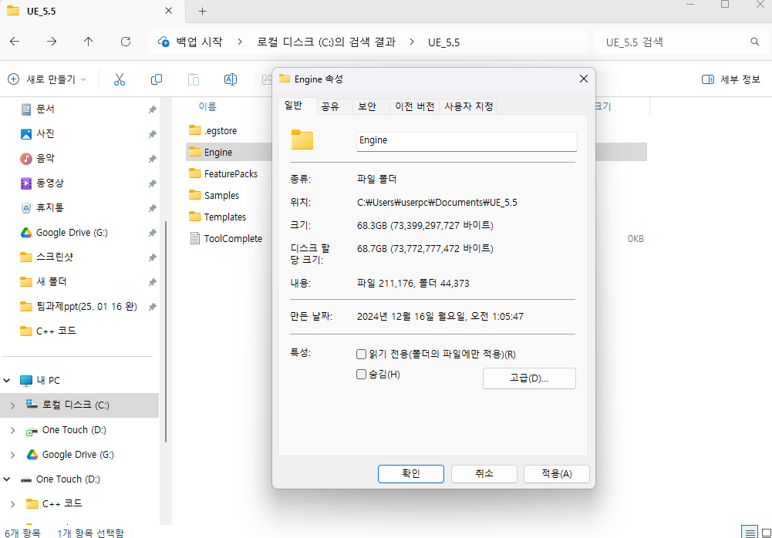Collapse the 내 PC tree node
Screen dimensions: 772x538
pyautogui.click(x=7, y=380)
